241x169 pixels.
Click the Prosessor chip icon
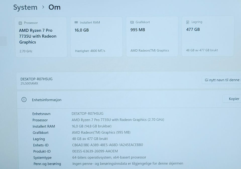click(20, 23)
